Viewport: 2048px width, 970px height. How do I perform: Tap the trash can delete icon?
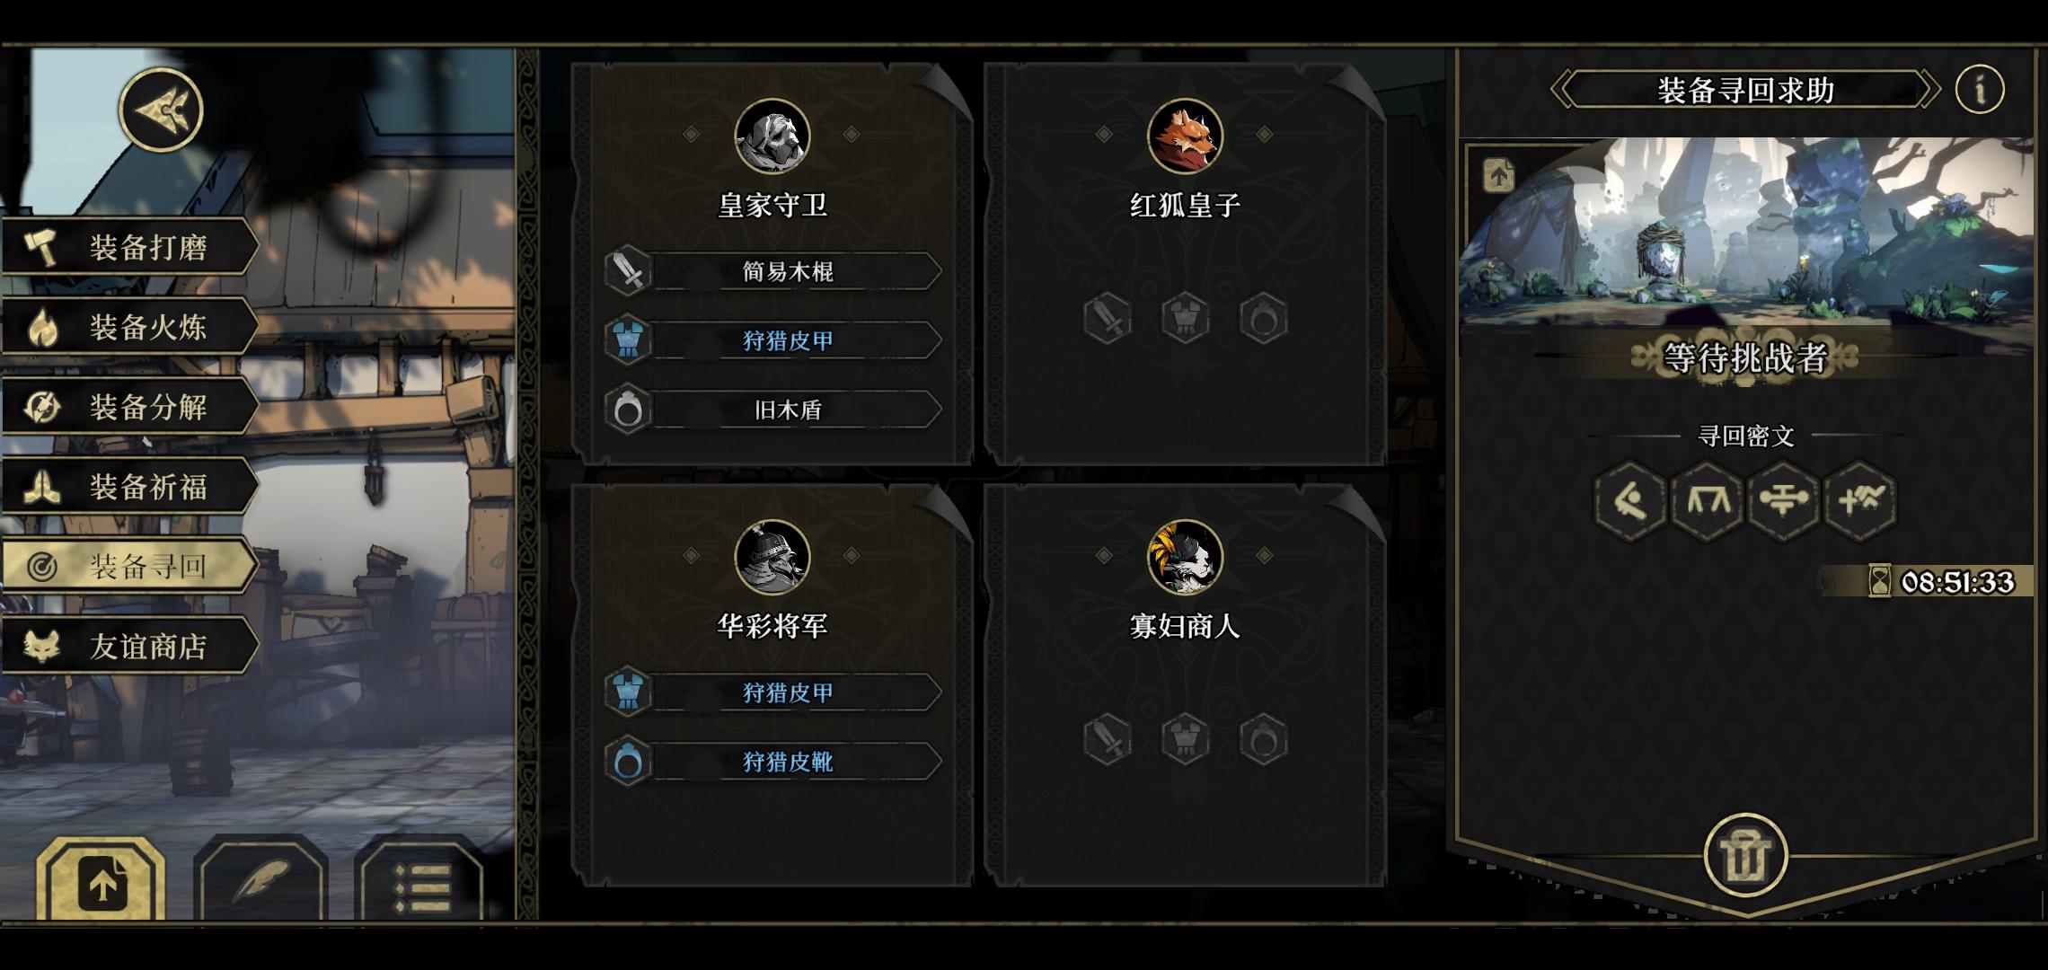[1745, 855]
